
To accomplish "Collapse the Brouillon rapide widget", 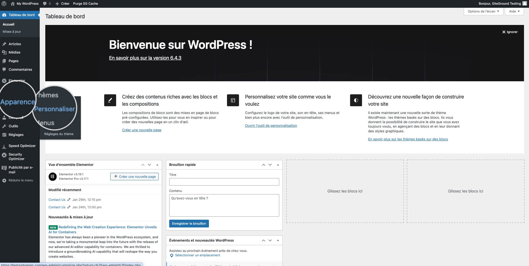I will 278,165.
